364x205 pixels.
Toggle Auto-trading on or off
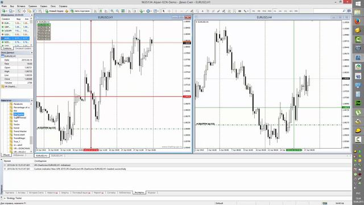click(x=80, y=11)
